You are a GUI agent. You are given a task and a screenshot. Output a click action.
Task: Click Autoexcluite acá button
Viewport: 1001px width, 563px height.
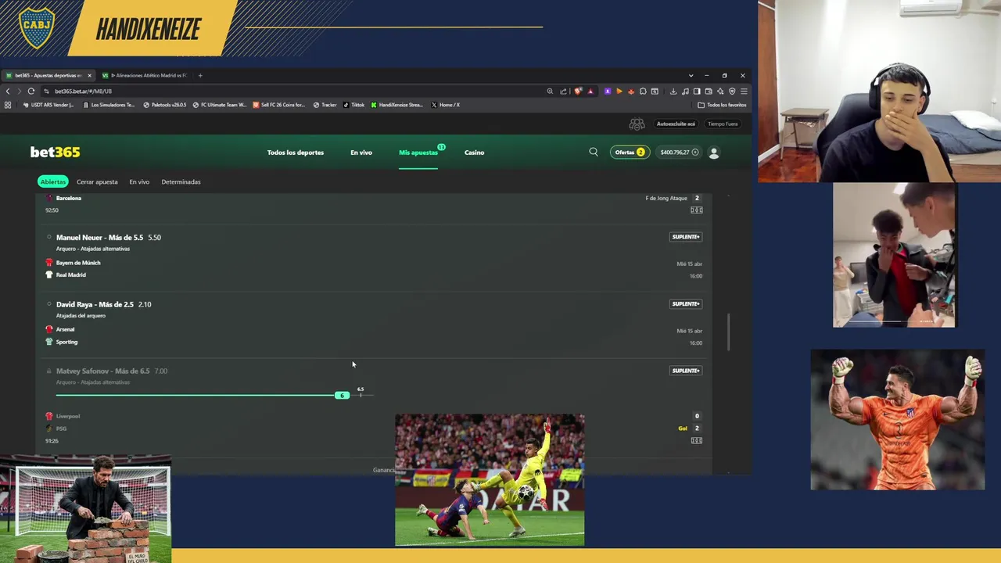676,124
